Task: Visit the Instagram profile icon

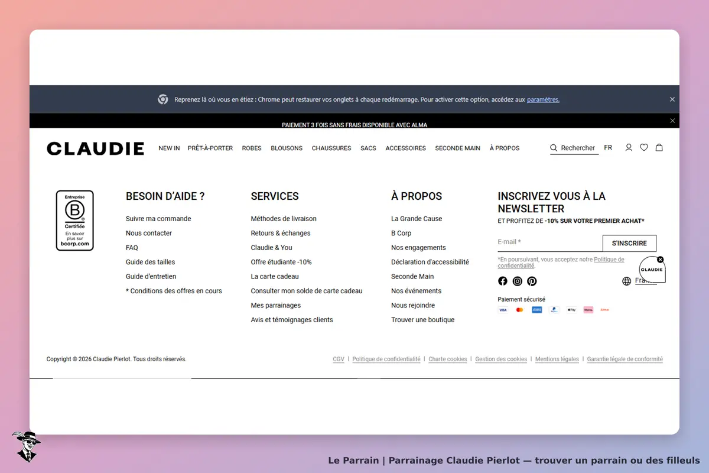Action: click(x=518, y=281)
